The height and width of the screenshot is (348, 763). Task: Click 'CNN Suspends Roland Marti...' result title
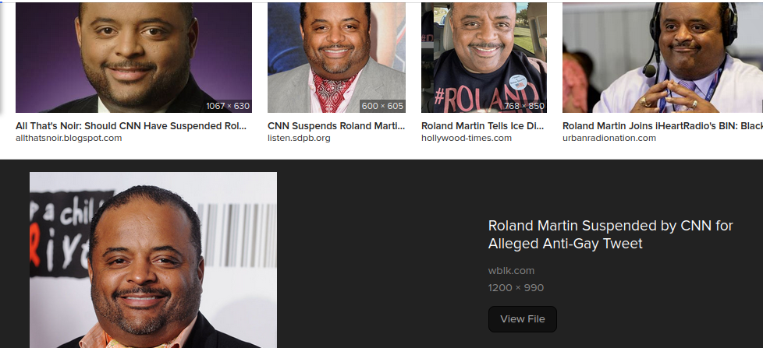tap(335, 125)
